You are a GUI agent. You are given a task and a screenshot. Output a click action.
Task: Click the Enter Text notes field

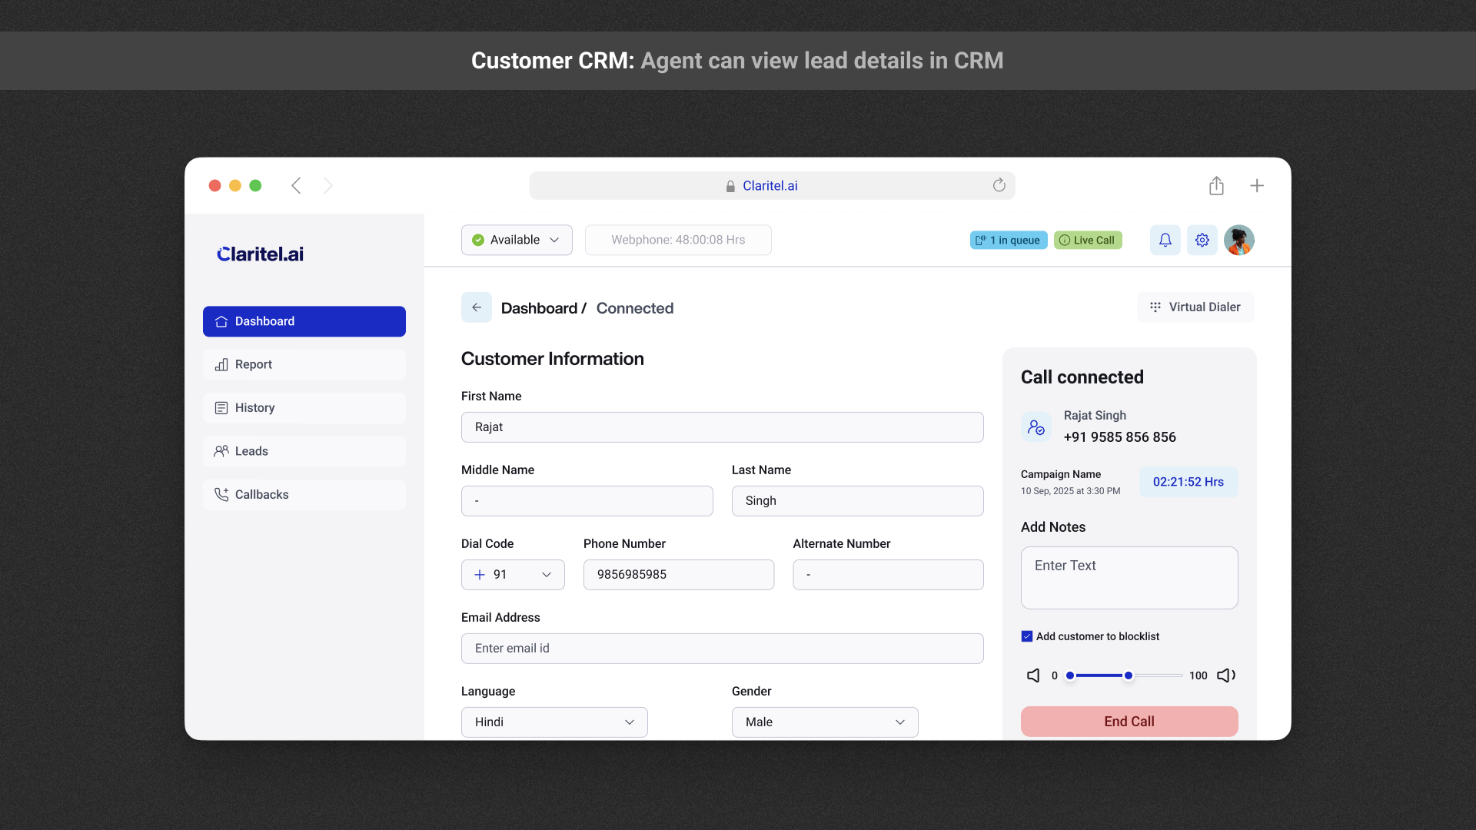pos(1129,577)
